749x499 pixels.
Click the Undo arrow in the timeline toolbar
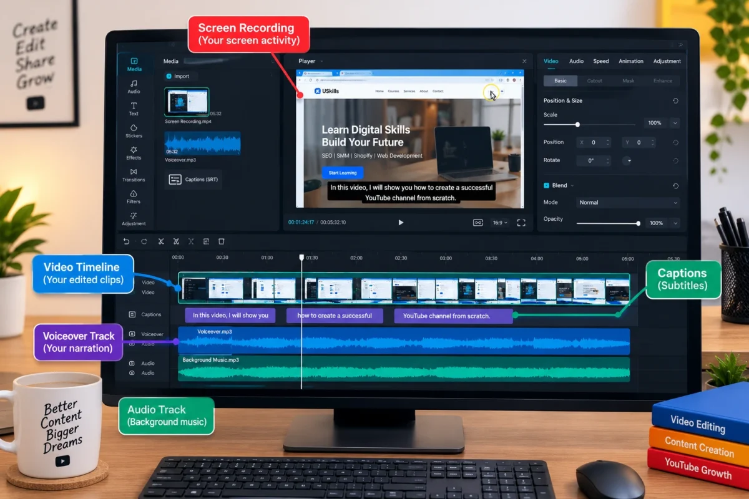click(127, 241)
